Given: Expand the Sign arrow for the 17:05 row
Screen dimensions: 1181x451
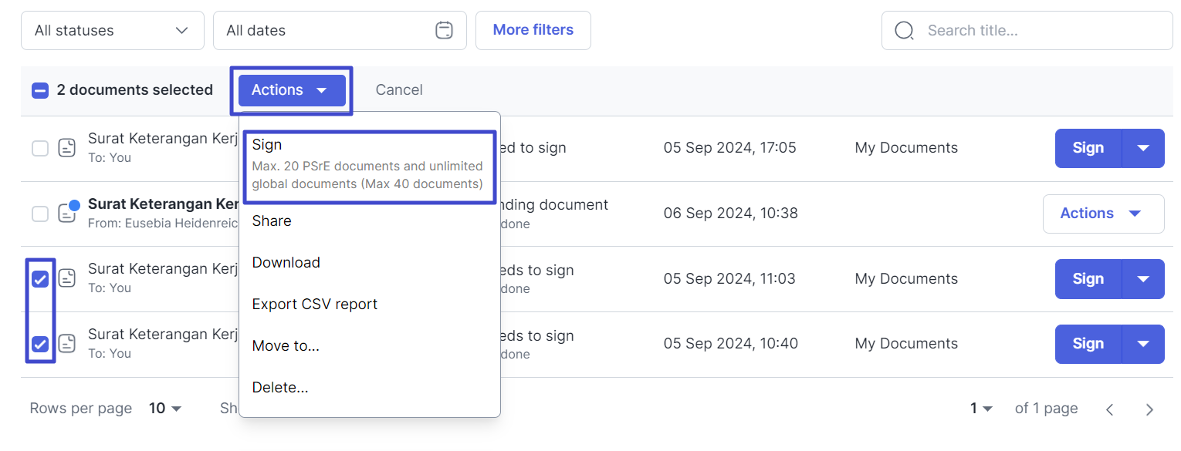Looking at the screenshot, I should click(x=1143, y=148).
